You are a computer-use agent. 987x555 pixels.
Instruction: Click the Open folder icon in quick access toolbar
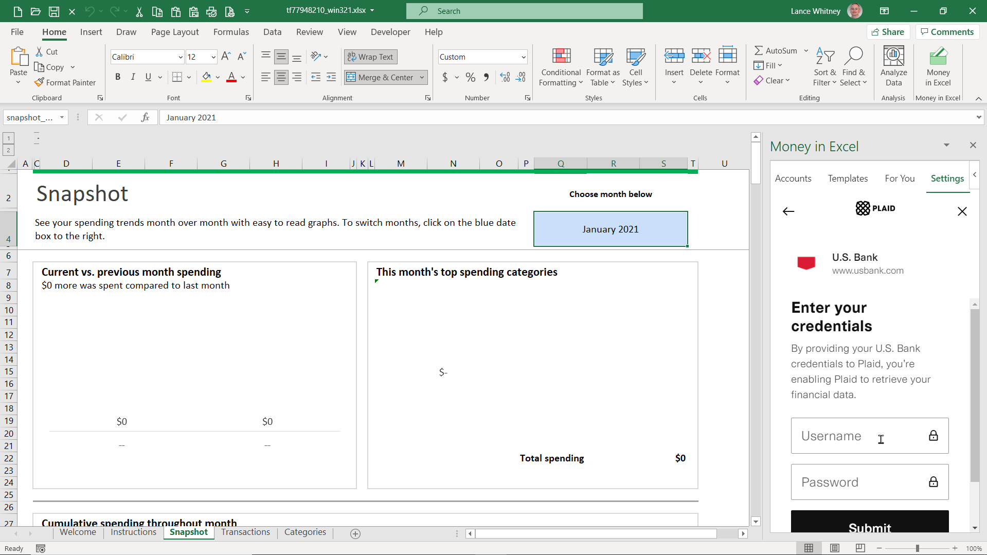click(x=35, y=11)
